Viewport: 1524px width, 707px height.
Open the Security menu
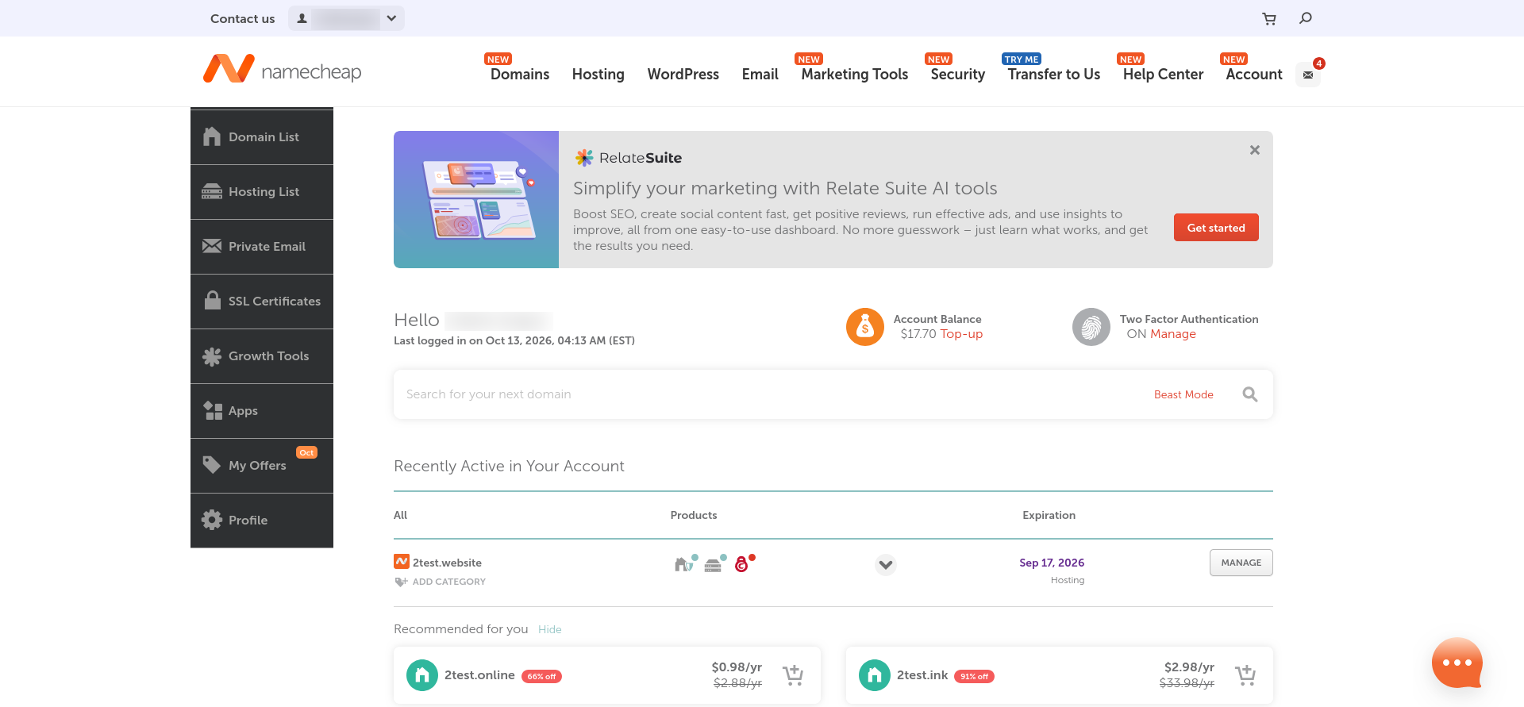[x=958, y=74]
